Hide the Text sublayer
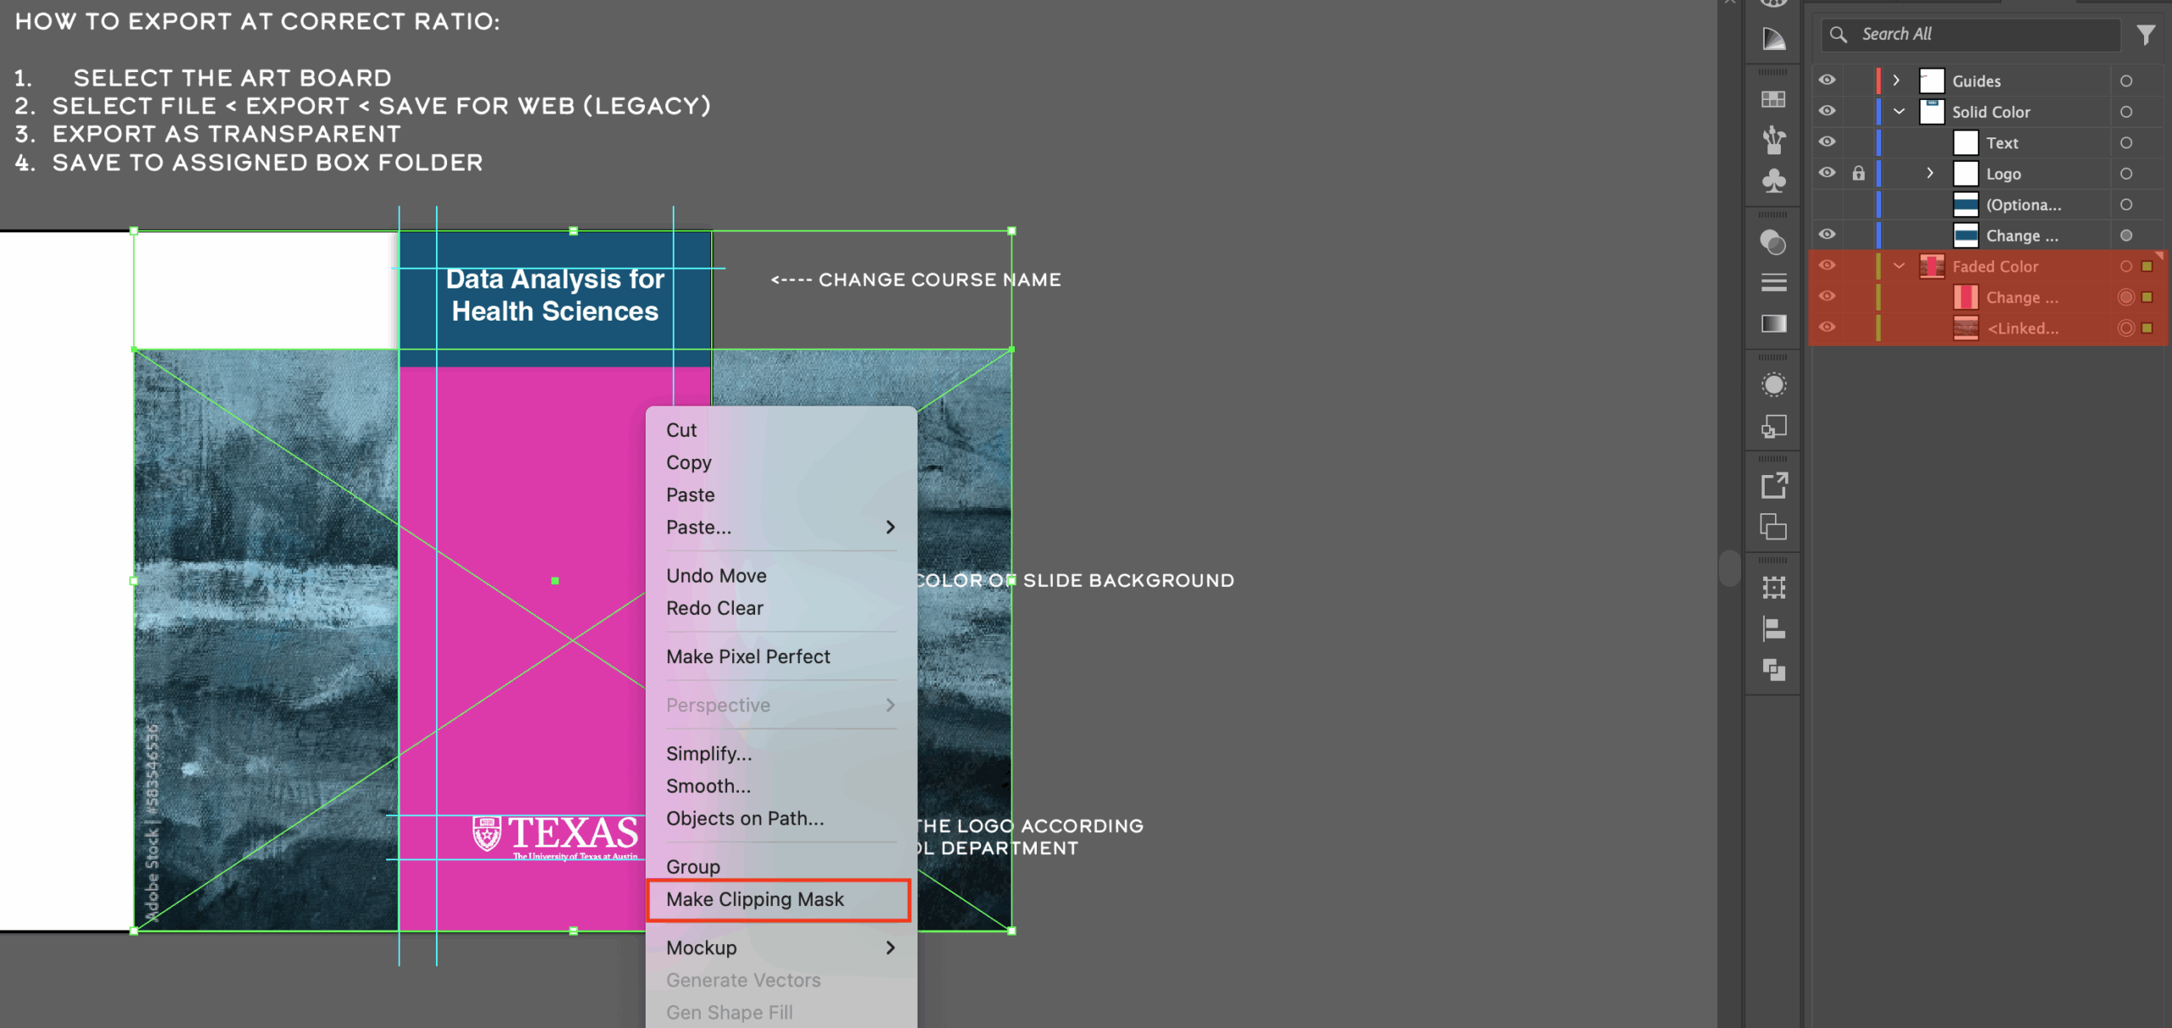Viewport: 2172px width, 1028px height. coord(1827,142)
